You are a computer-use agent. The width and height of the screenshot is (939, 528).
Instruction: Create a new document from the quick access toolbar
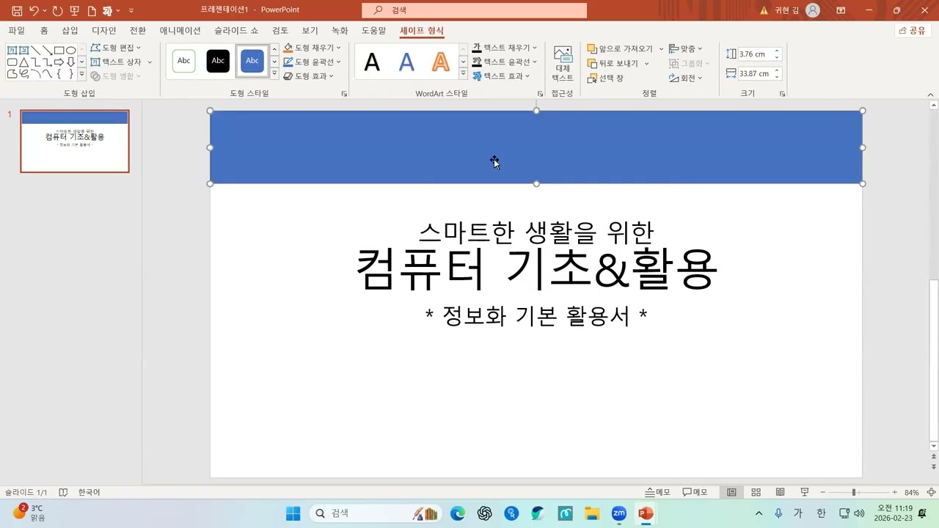coord(92,10)
